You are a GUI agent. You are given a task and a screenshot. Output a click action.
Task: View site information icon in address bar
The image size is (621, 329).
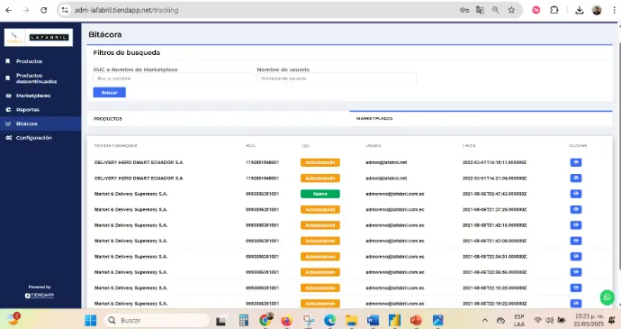[x=65, y=10]
